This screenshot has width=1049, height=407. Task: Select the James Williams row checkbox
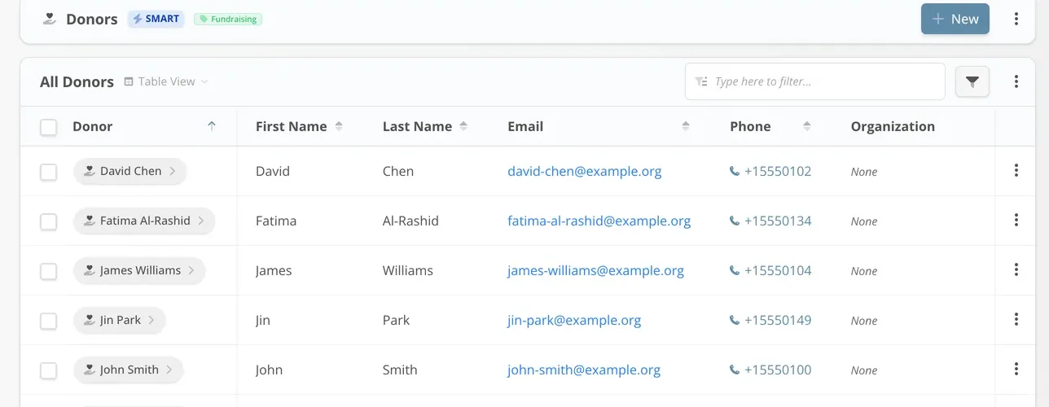tap(49, 271)
